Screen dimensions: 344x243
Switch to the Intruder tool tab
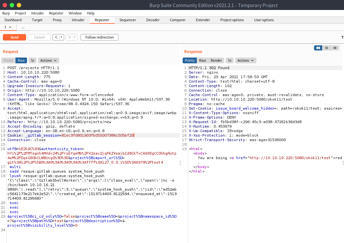pos(78,20)
